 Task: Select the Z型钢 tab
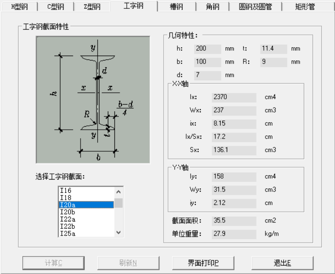pyautogui.click(x=92, y=7)
